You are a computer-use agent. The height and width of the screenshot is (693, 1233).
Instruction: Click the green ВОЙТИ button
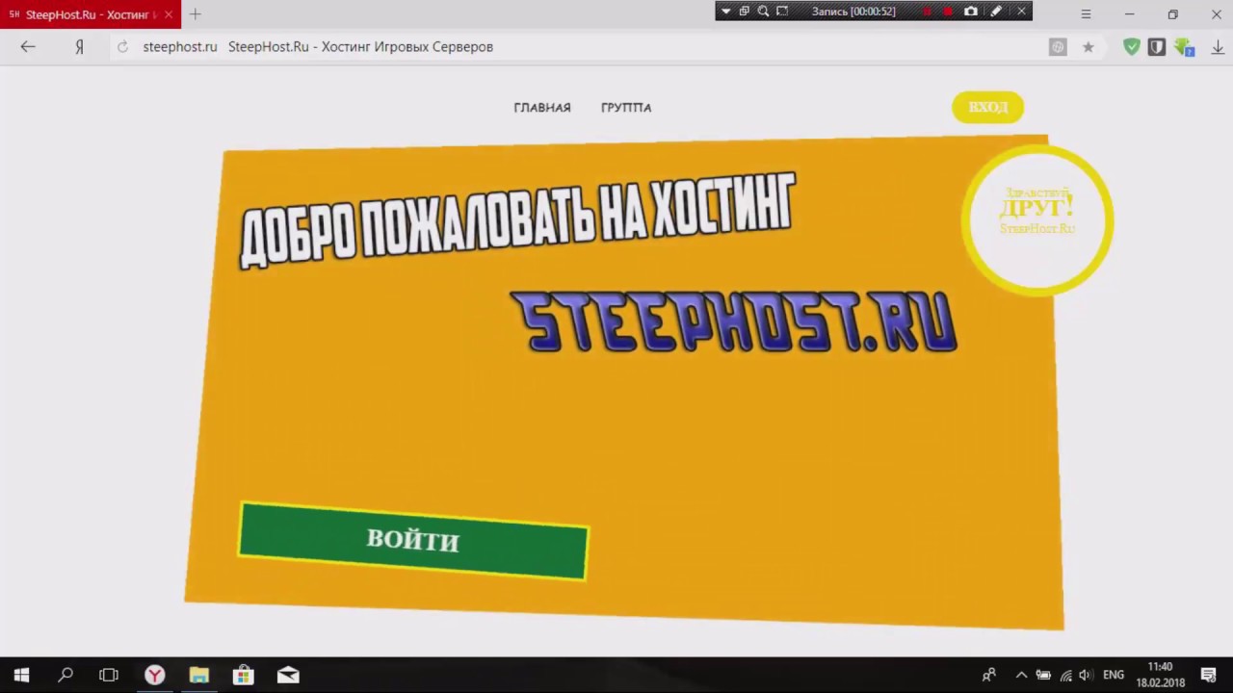[x=413, y=540]
